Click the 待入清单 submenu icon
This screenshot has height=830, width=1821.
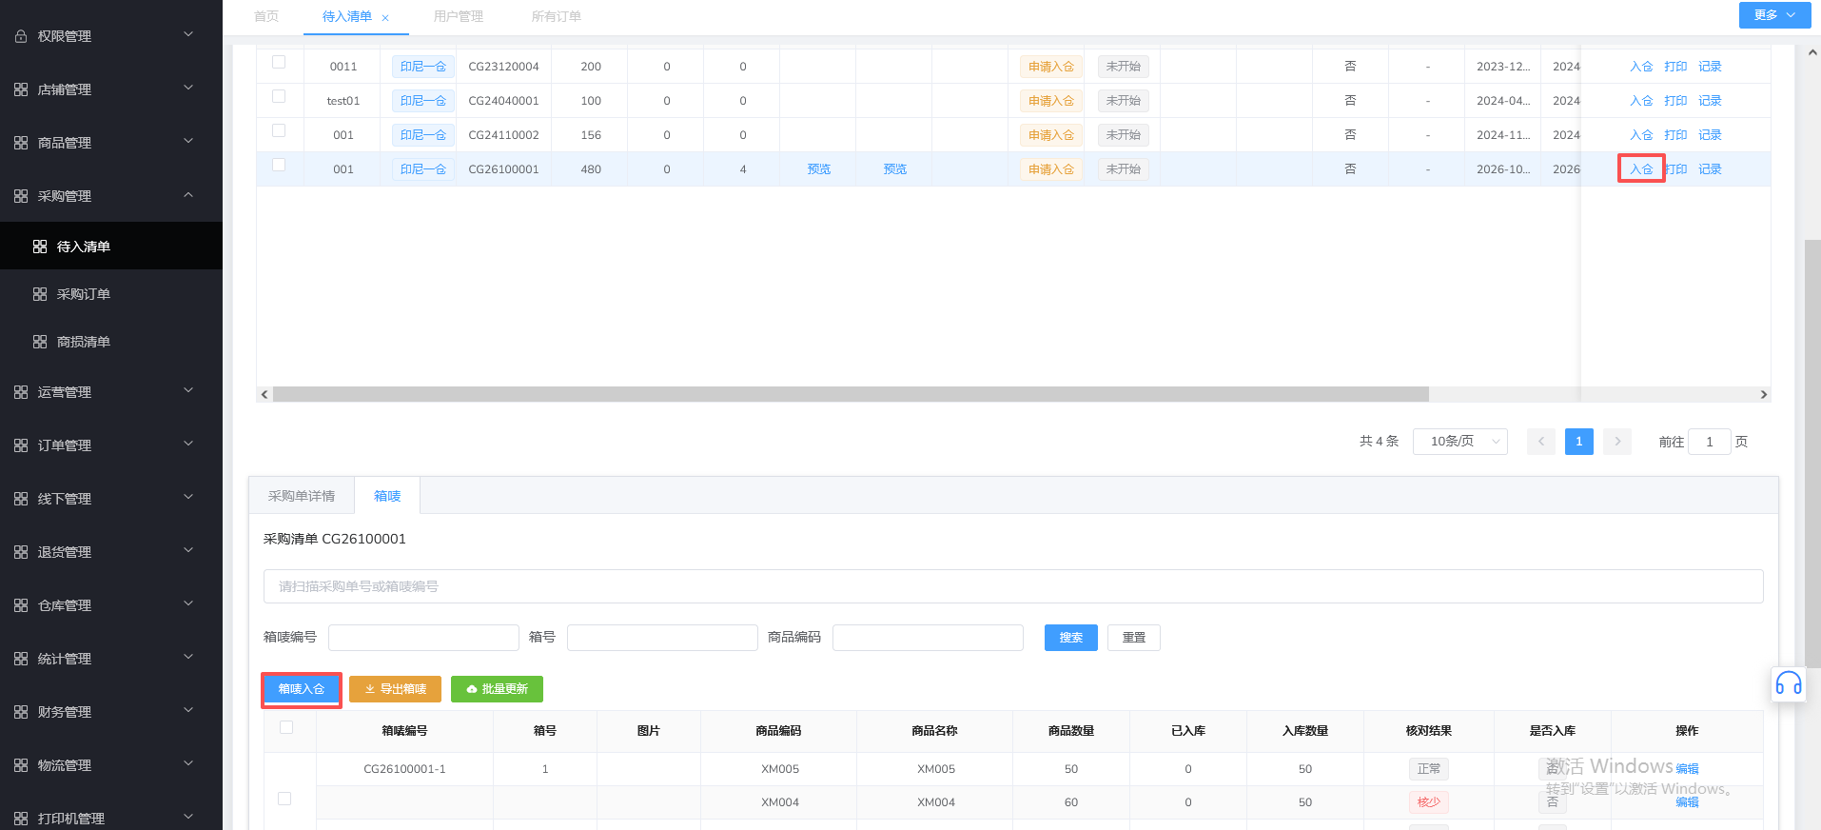pos(40,247)
